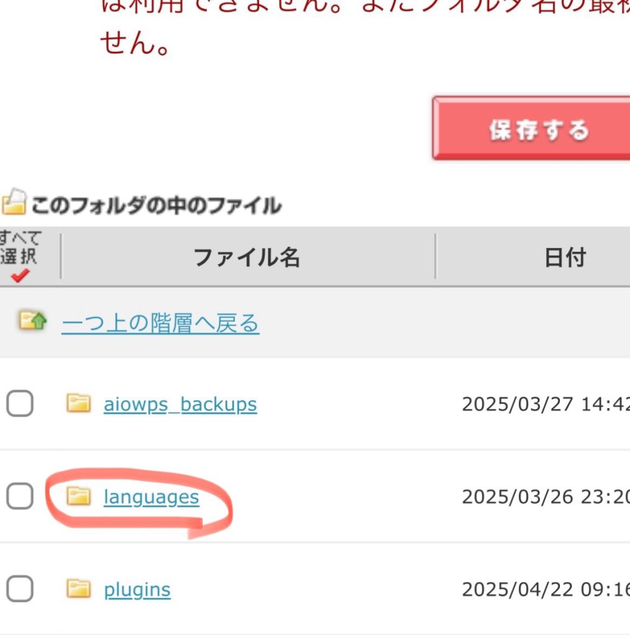
Task: Open the aiowps_backups folder link
Action: (x=180, y=405)
